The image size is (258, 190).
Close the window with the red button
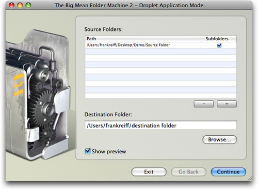[11, 5]
